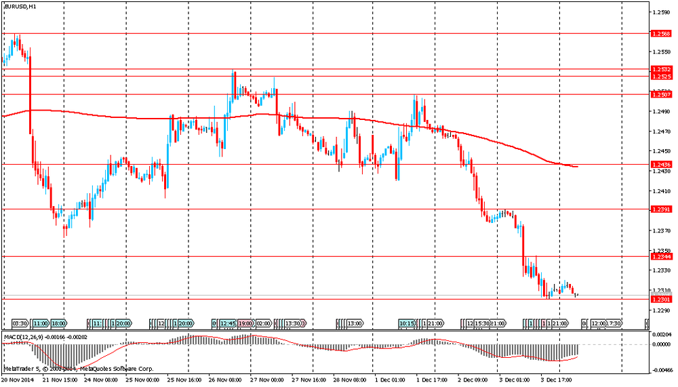Select the 15:30 event marker

(481, 323)
